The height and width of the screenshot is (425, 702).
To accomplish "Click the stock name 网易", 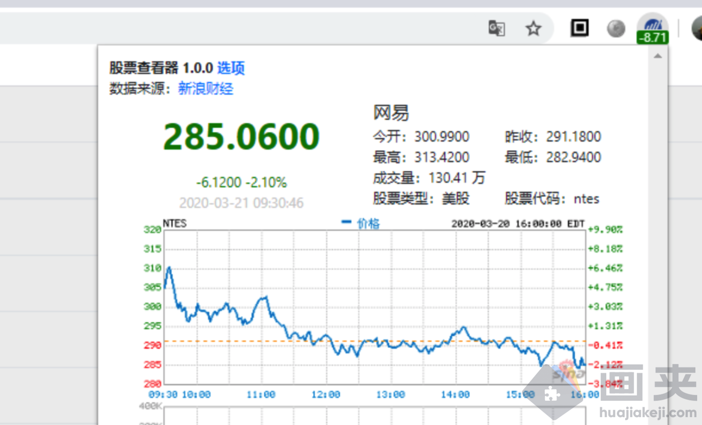I will pyautogui.click(x=391, y=113).
